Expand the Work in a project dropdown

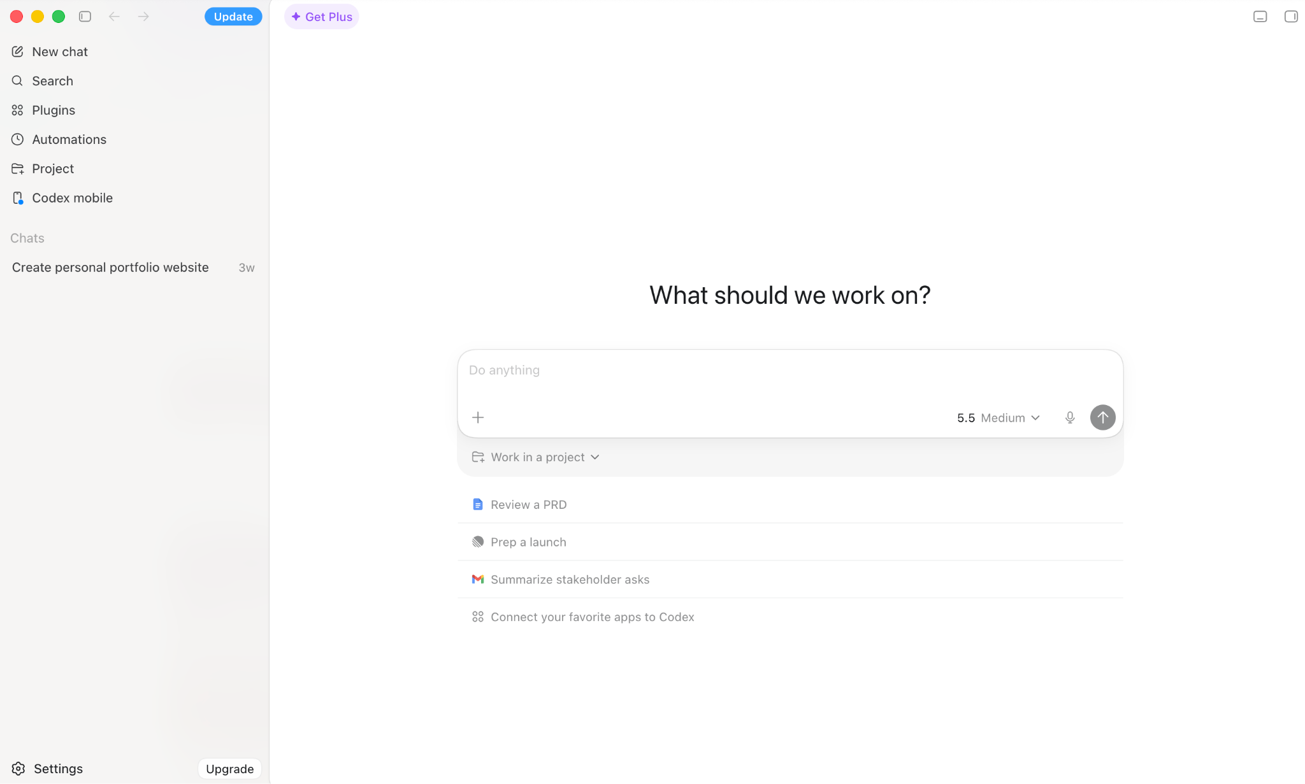(535, 457)
